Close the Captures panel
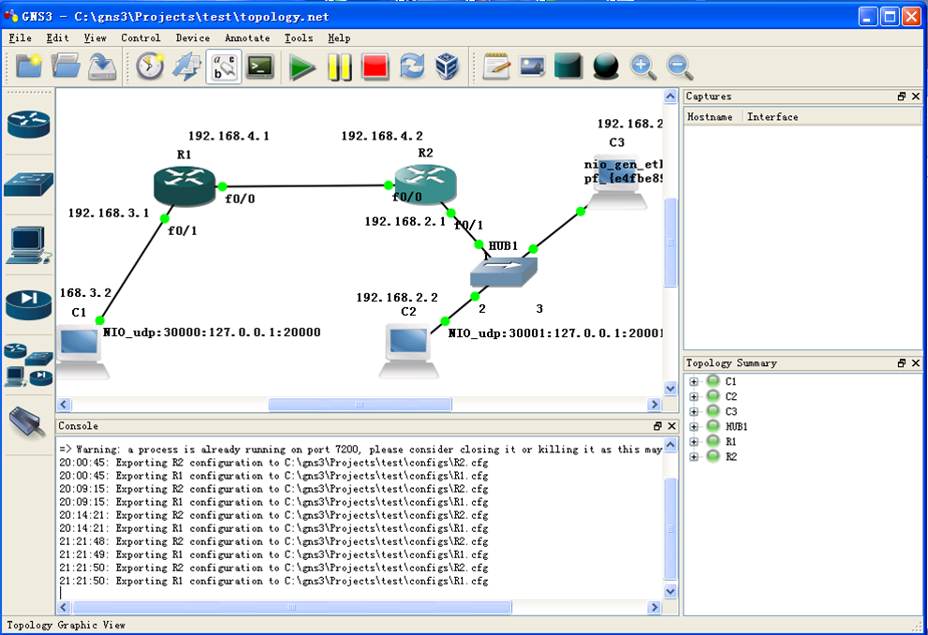The height and width of the screenshot is (635, 928). pos(916,96)
